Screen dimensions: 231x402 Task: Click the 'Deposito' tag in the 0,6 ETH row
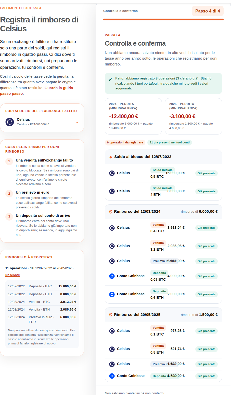pyautogui.click(x=159, y=291)
